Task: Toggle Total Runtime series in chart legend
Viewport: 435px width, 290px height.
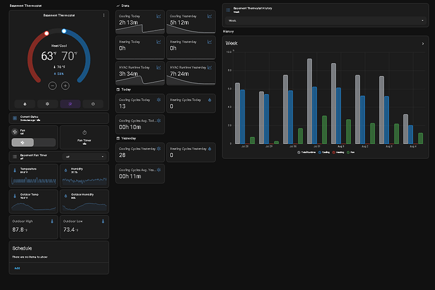Action: (x=306, y=153)
